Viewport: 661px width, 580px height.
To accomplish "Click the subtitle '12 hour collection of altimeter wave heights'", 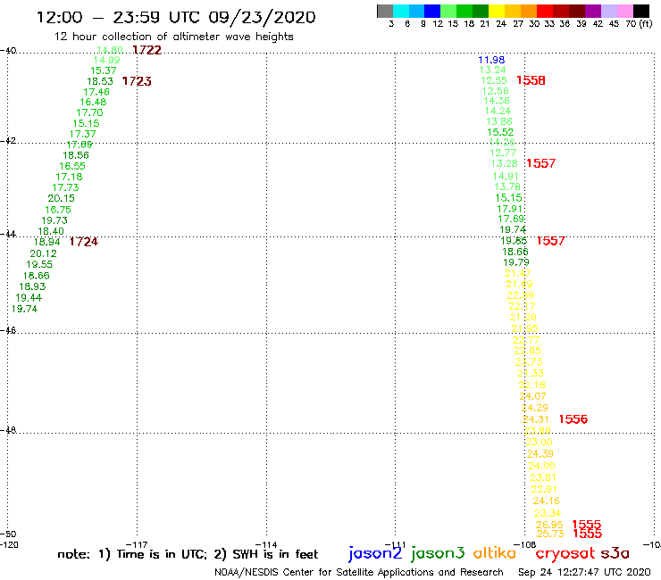I will (x=173, y=37).
